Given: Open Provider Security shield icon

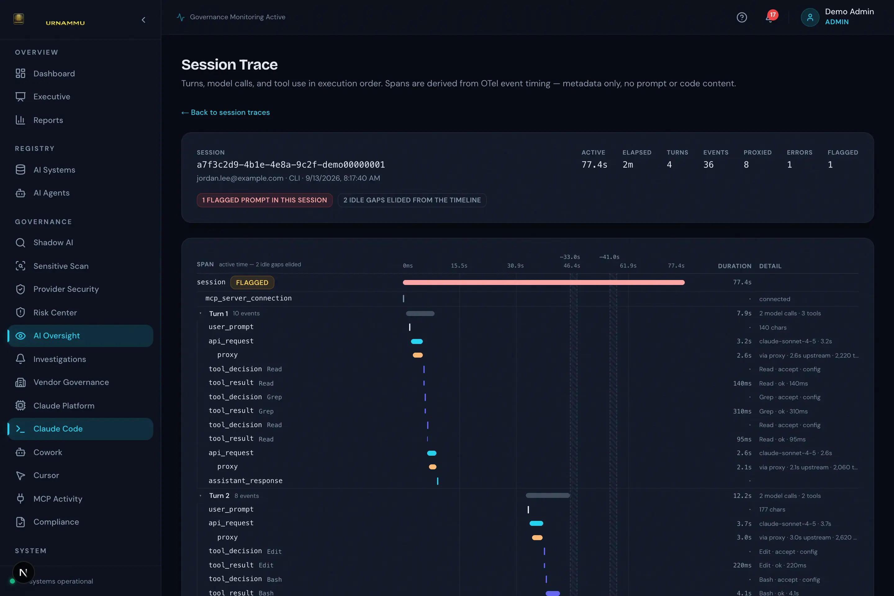Looking at the screenshot, I should [x=20, y=289].
